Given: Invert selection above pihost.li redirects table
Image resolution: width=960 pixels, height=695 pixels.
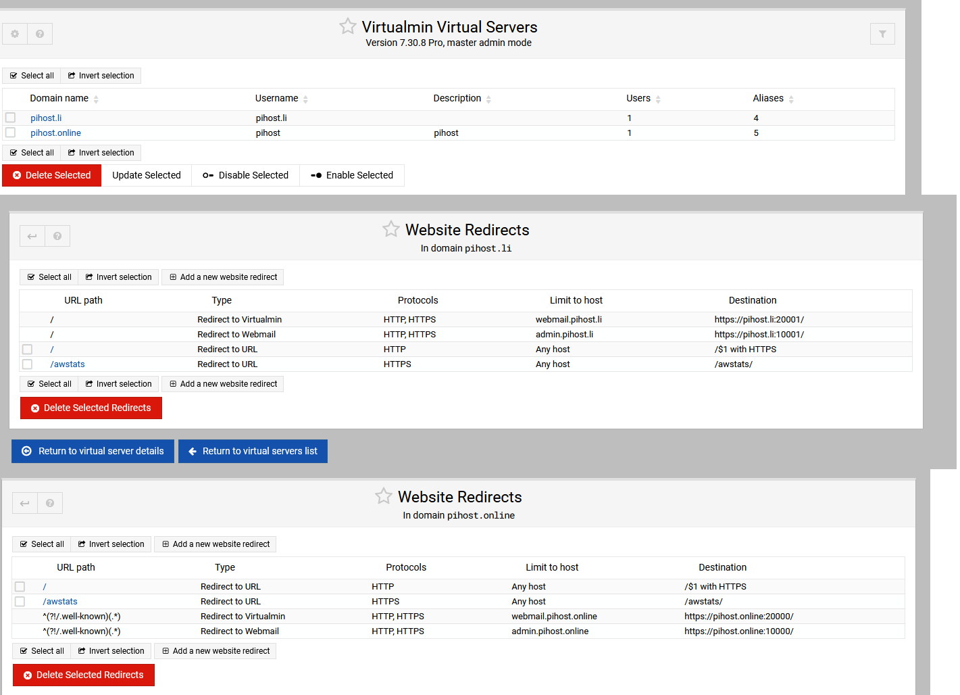Looking at the screenshot, I should coord(118,277).
